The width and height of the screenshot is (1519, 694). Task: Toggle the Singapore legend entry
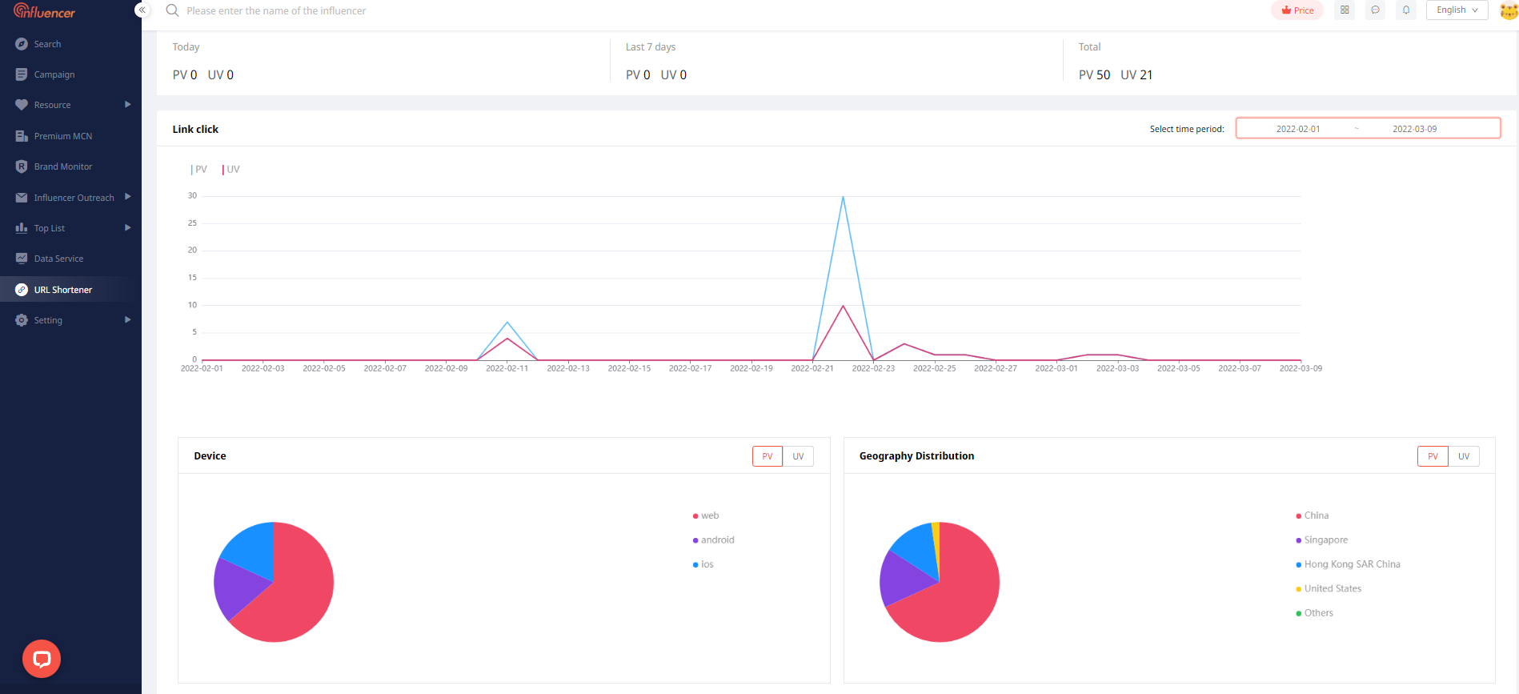click(1322, 540)
